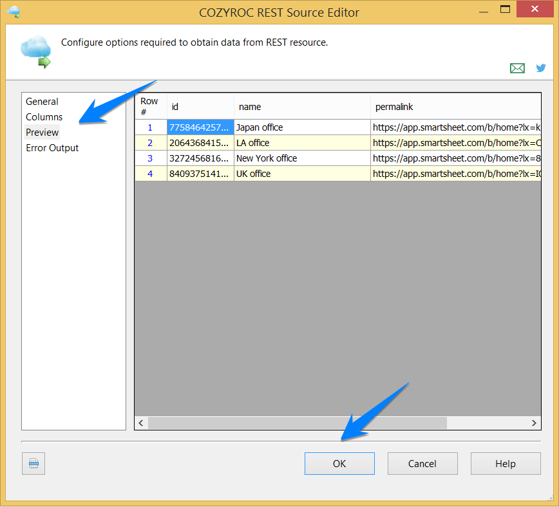Click the horizontal scrollbar thumb
The image size is (559, 507).
point(298,423)
